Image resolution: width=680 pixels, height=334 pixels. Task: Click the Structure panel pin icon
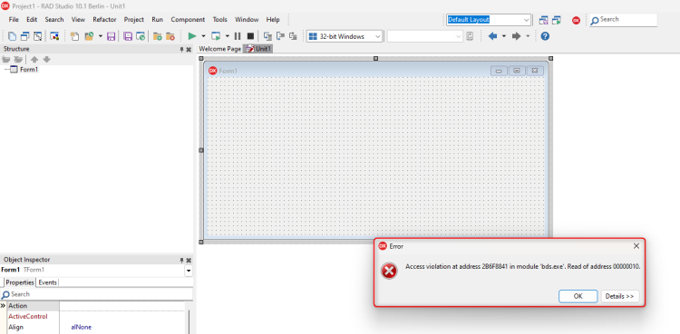point(181,50)
